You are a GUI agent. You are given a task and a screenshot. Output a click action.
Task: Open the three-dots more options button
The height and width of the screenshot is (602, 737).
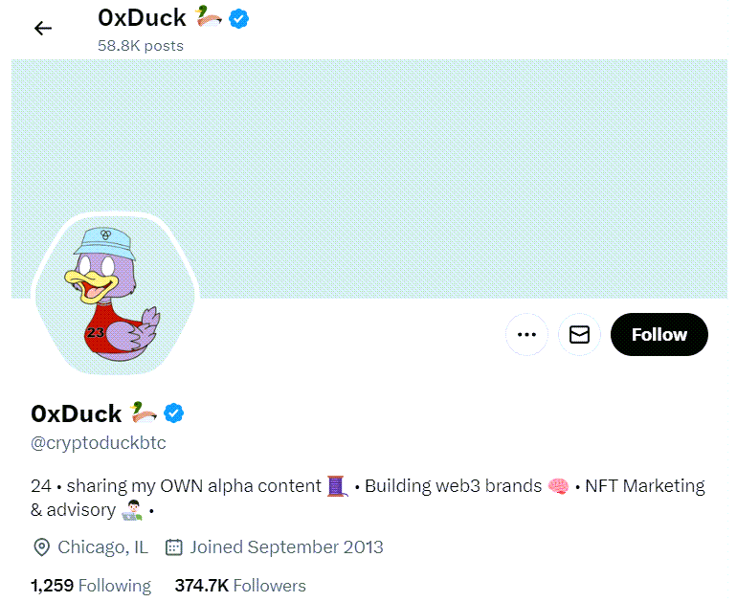pos(526,335)
